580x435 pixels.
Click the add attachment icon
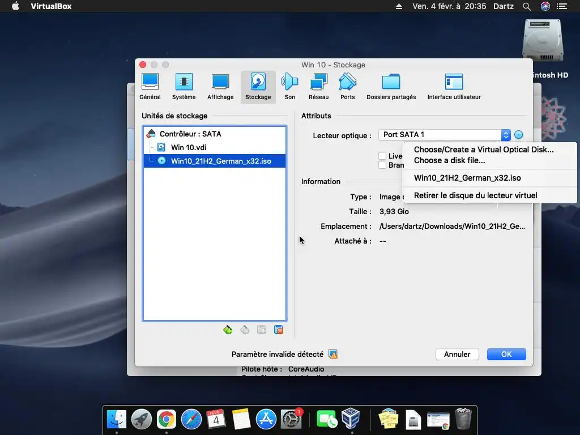point(262,330)
